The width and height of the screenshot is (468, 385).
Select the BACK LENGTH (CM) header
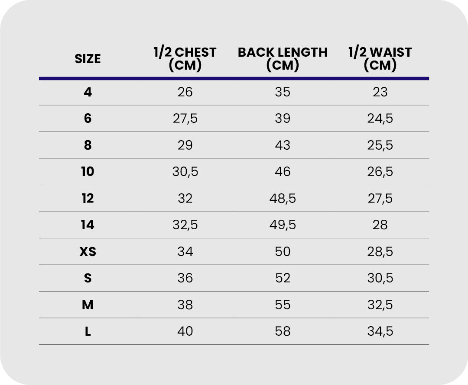point(283,59)
